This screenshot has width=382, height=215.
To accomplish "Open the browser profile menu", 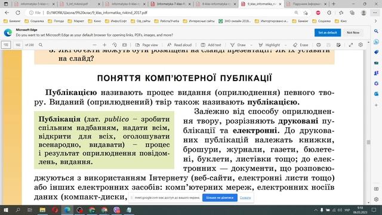I will tap(363, 13).
